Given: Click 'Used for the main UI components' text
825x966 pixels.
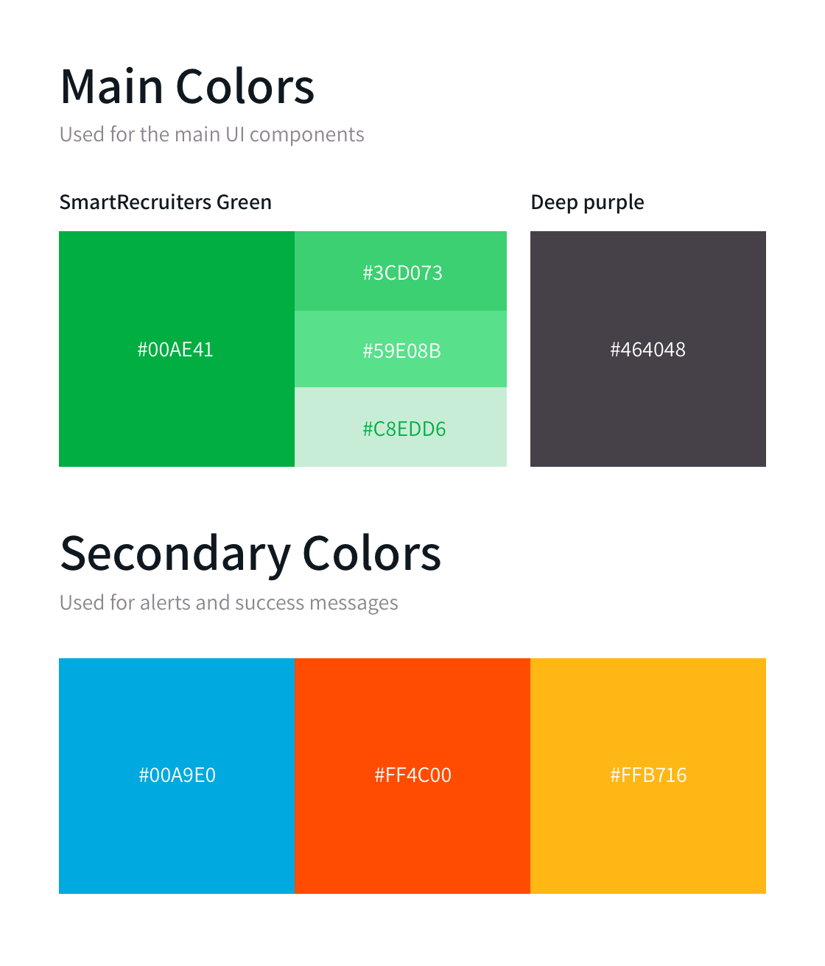Looking at the screenshot, I should point(212,135).
